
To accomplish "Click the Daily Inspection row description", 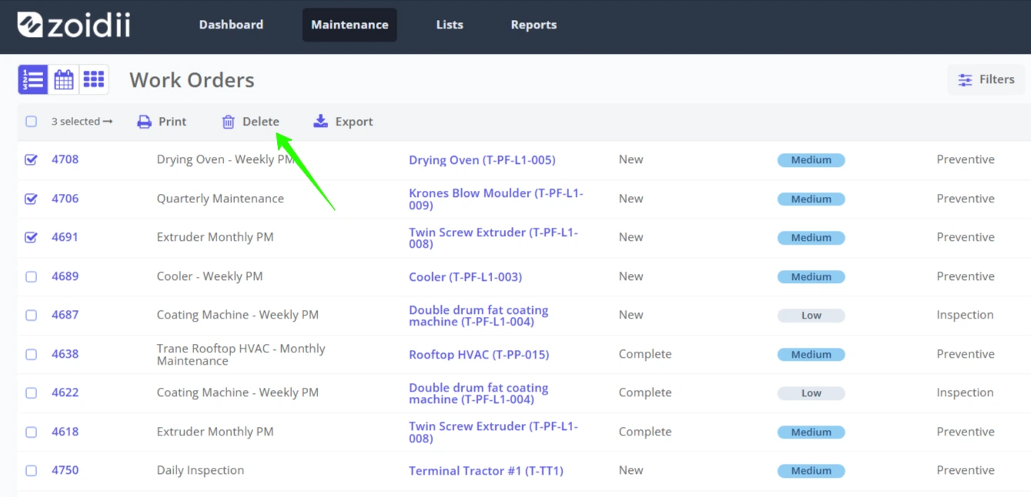I will coord(200,470).
